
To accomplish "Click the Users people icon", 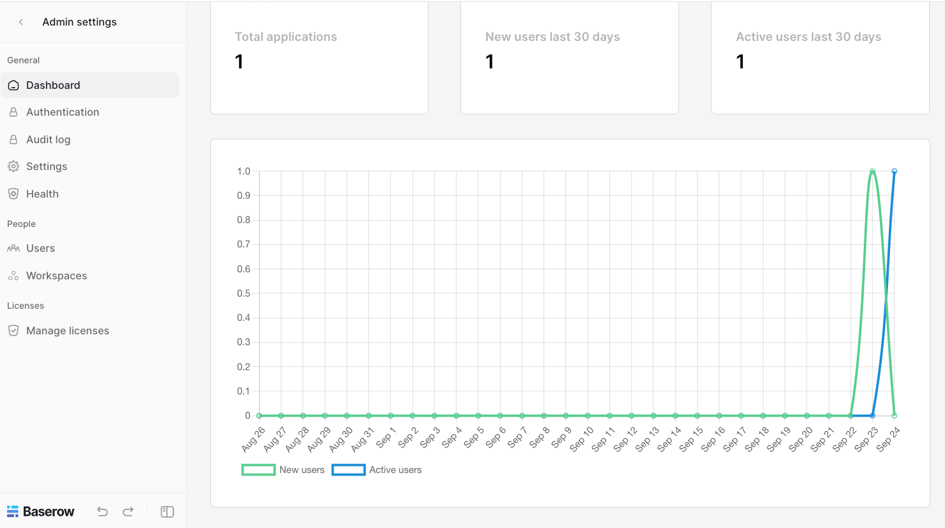I will (x=13, y=248).
